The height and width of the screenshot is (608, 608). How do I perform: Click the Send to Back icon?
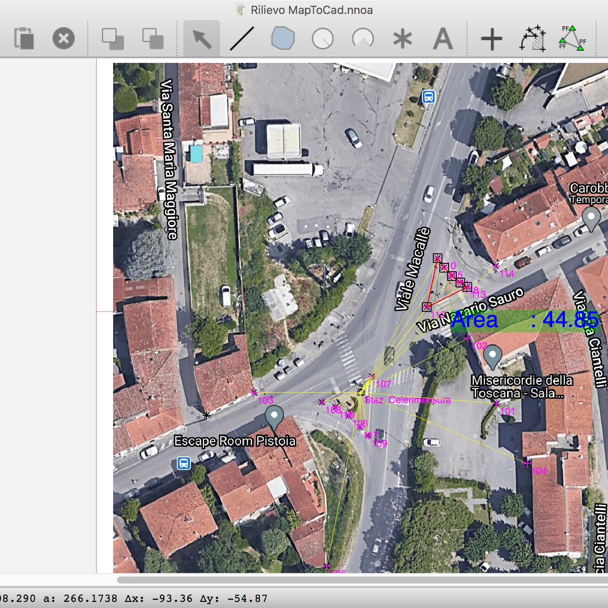click(x=153, y=38)
